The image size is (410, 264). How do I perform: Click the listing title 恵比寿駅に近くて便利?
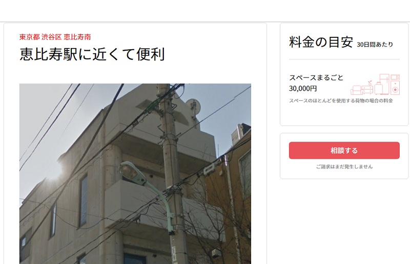coord(92,54)
